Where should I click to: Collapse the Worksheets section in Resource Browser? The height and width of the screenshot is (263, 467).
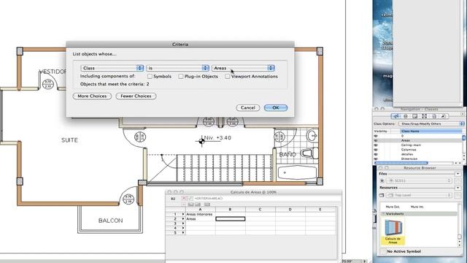tap(384, 214)
